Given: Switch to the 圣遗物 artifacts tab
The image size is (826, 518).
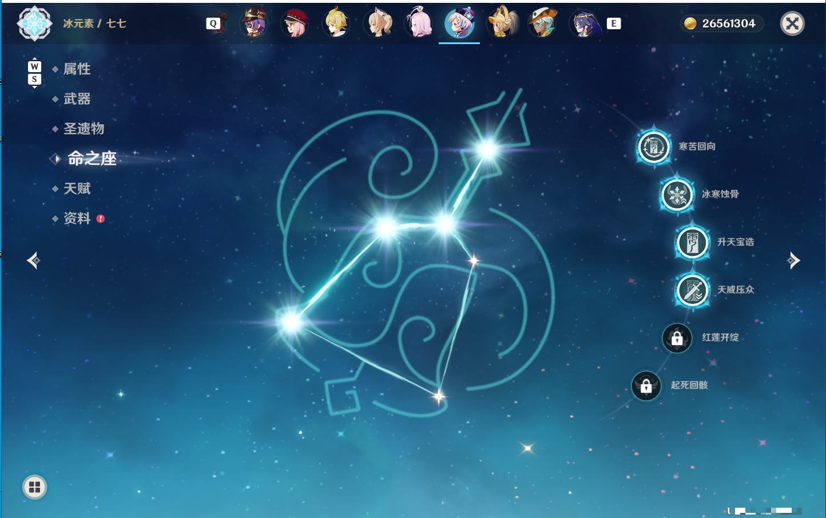Looking at the screenshot, I should click(x=84, y=129).
